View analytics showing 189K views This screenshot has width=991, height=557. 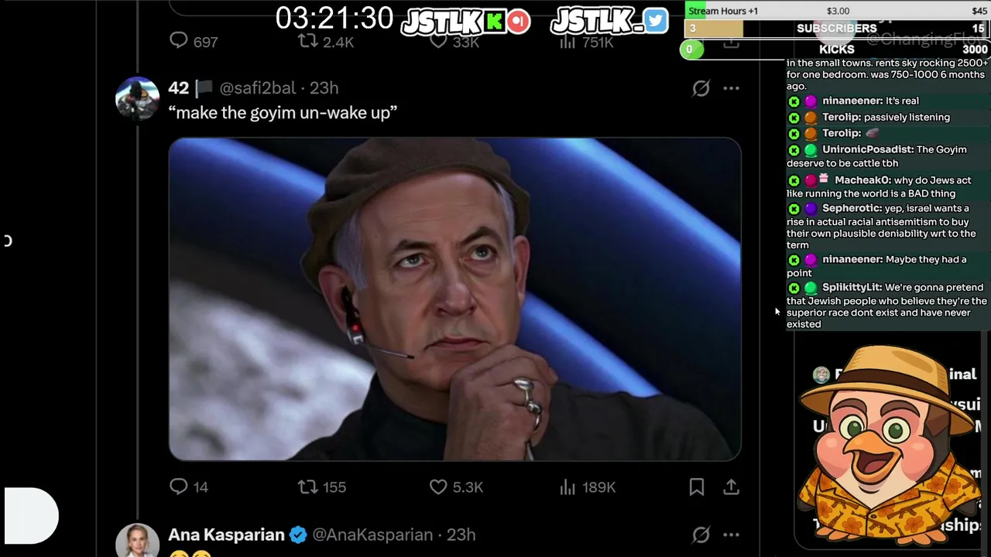(588, 487)
